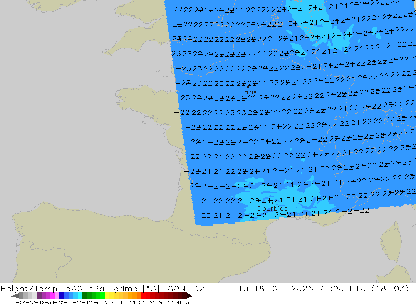Pick the darkest green legend swatch
This screenshot has width=416, height=304.
point(84,296)
